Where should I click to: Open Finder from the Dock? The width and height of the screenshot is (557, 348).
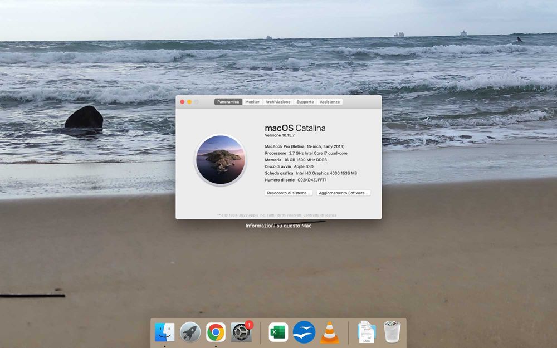[x=164, y=332]
